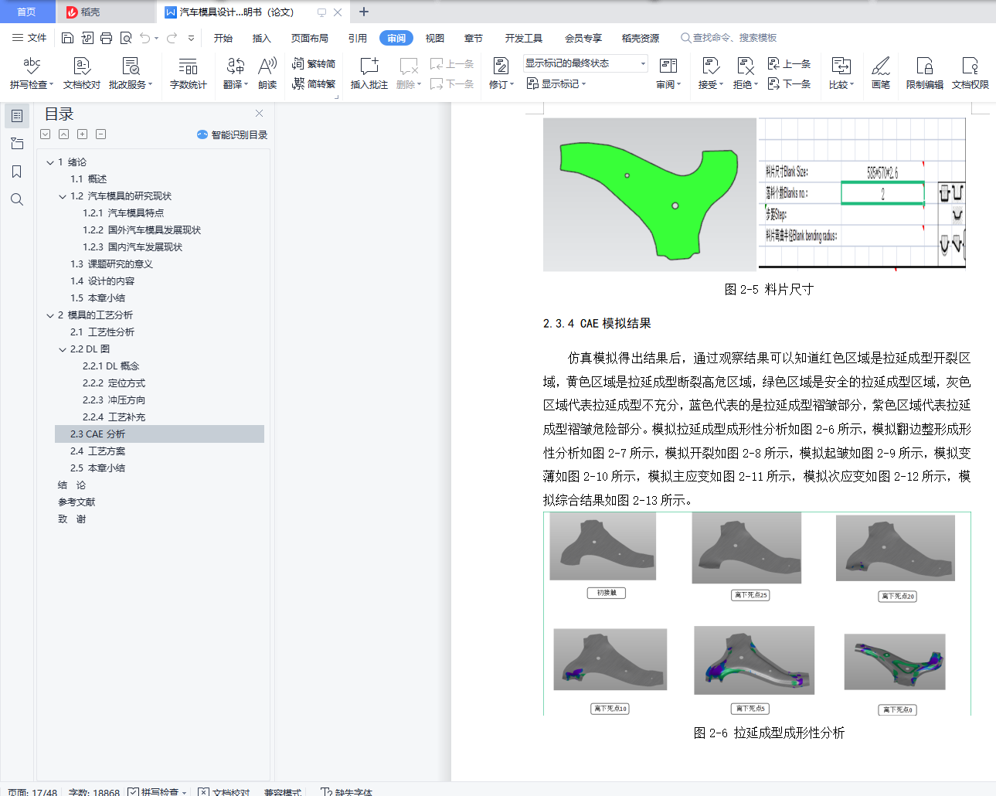This screenshot has height=796, width=996.
Task: Click the 初接触 simulation image
Action: click(603, 546)
